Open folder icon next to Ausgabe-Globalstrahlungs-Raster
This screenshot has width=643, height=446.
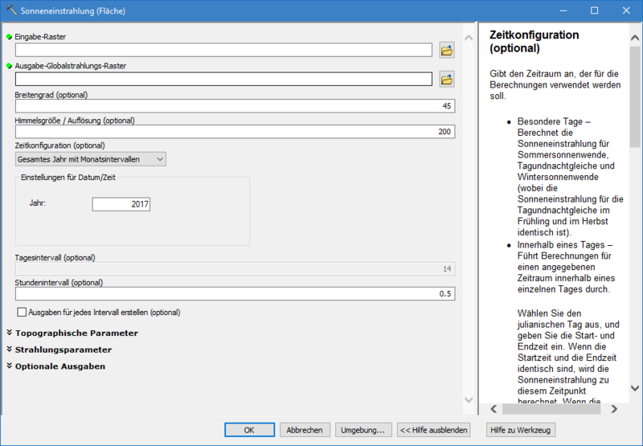pyautogui.click(x=447, y=79)
